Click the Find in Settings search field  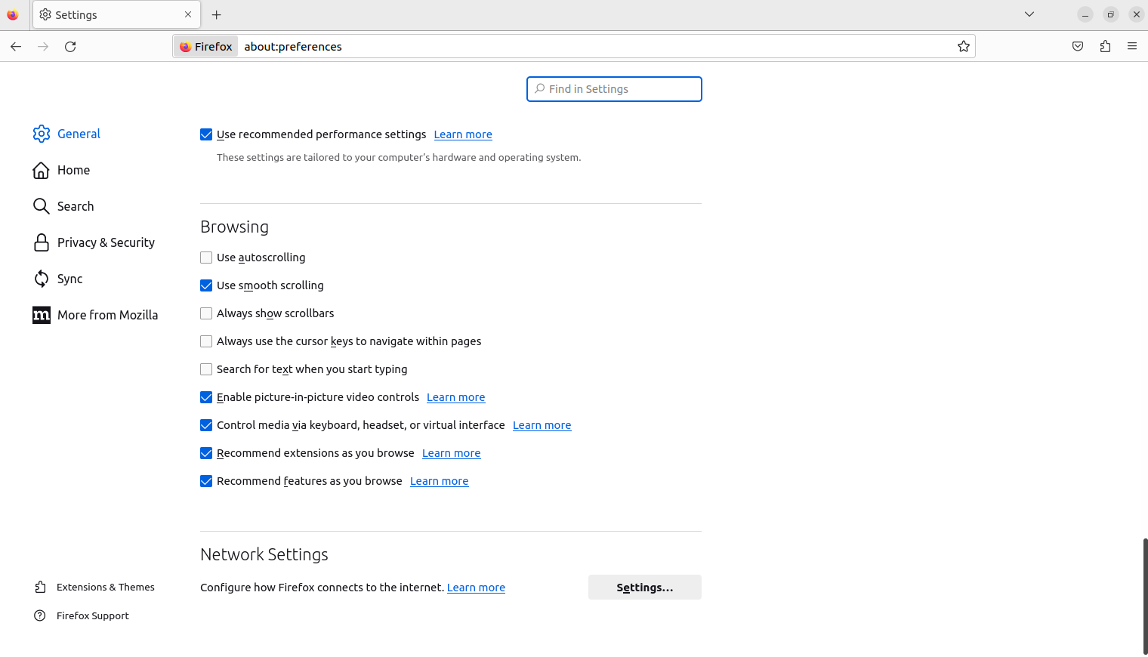614,89
